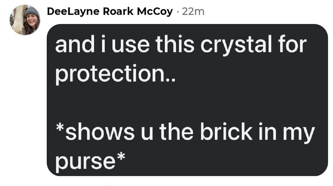333x186 pixels.
Task: Open the 22m post timestamp
Action: 193,12
